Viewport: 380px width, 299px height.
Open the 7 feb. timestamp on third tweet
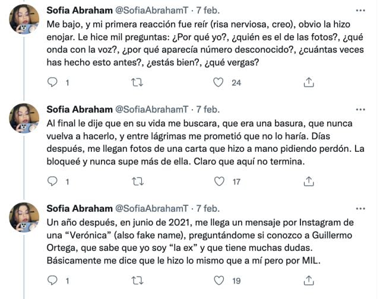point(208,208)
